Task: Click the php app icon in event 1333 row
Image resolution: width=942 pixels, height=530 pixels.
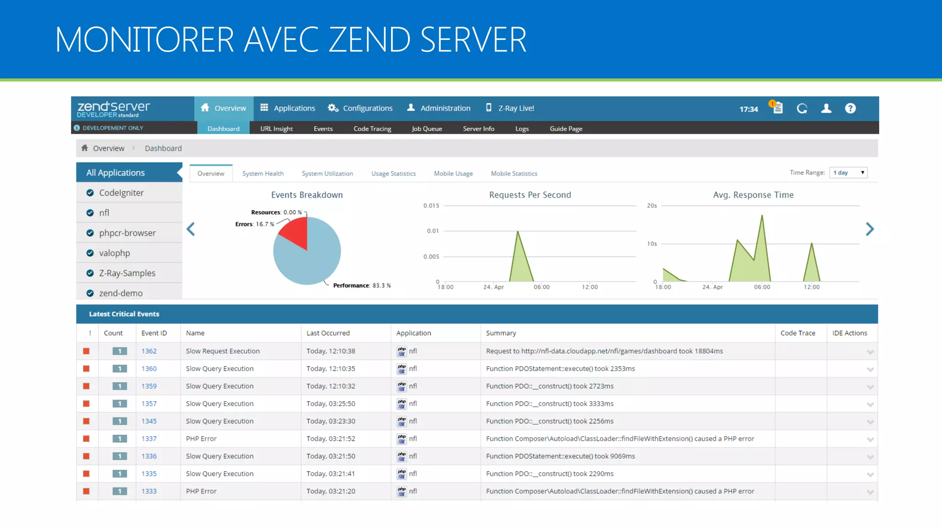Action: pos(402,491)
